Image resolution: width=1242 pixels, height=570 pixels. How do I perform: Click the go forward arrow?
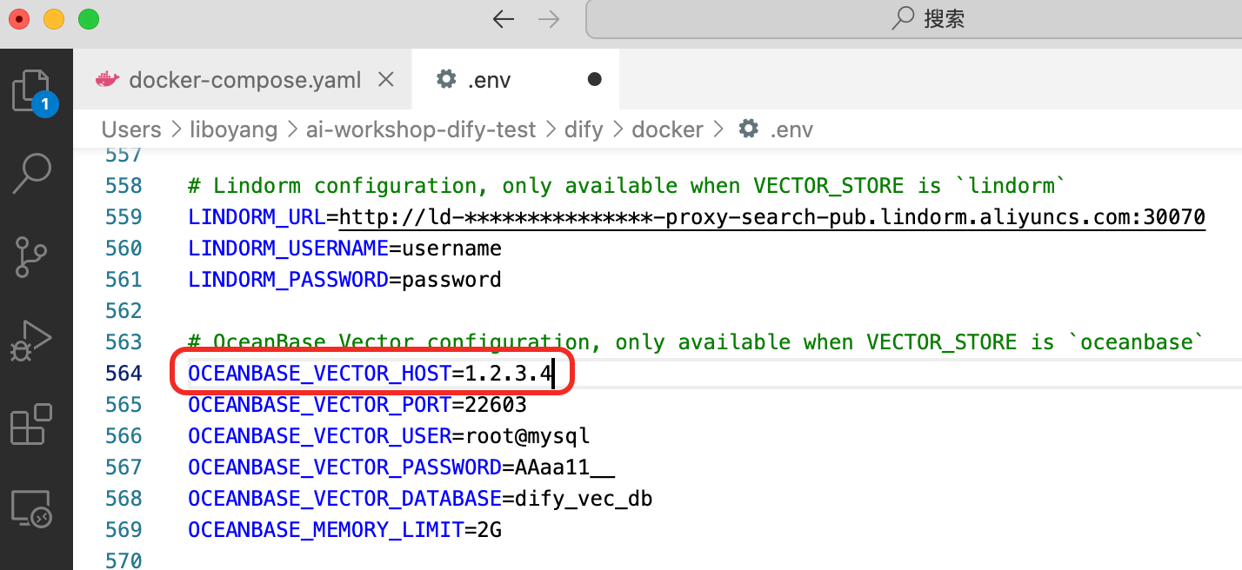pyautogui.click(x=549, y=19)
